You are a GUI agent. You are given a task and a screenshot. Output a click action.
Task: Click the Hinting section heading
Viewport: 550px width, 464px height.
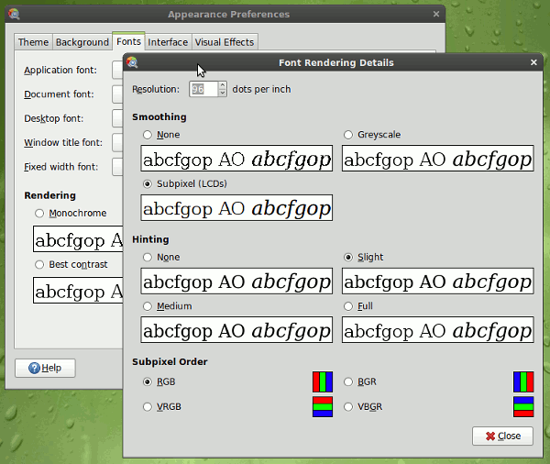[150, 239]
